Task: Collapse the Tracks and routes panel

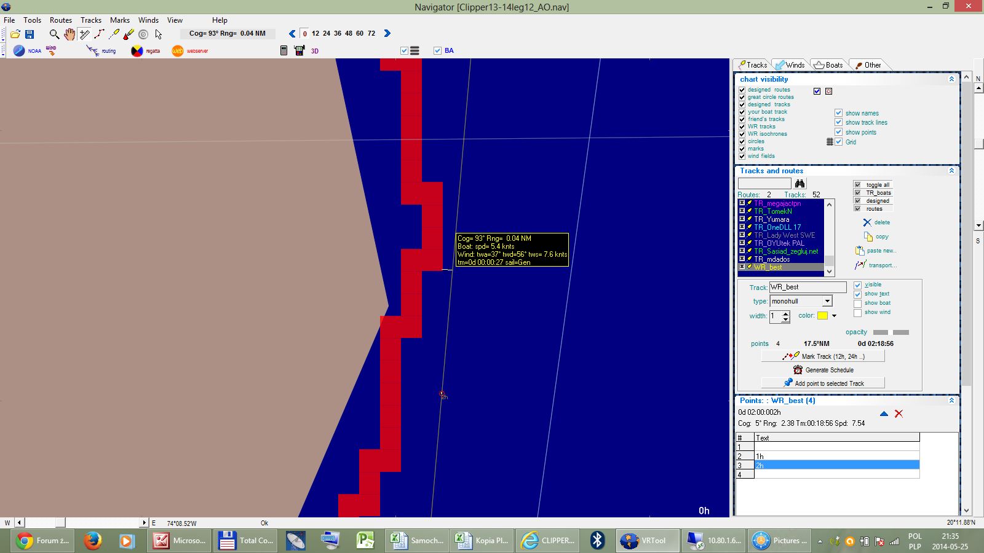Action: 951,171
